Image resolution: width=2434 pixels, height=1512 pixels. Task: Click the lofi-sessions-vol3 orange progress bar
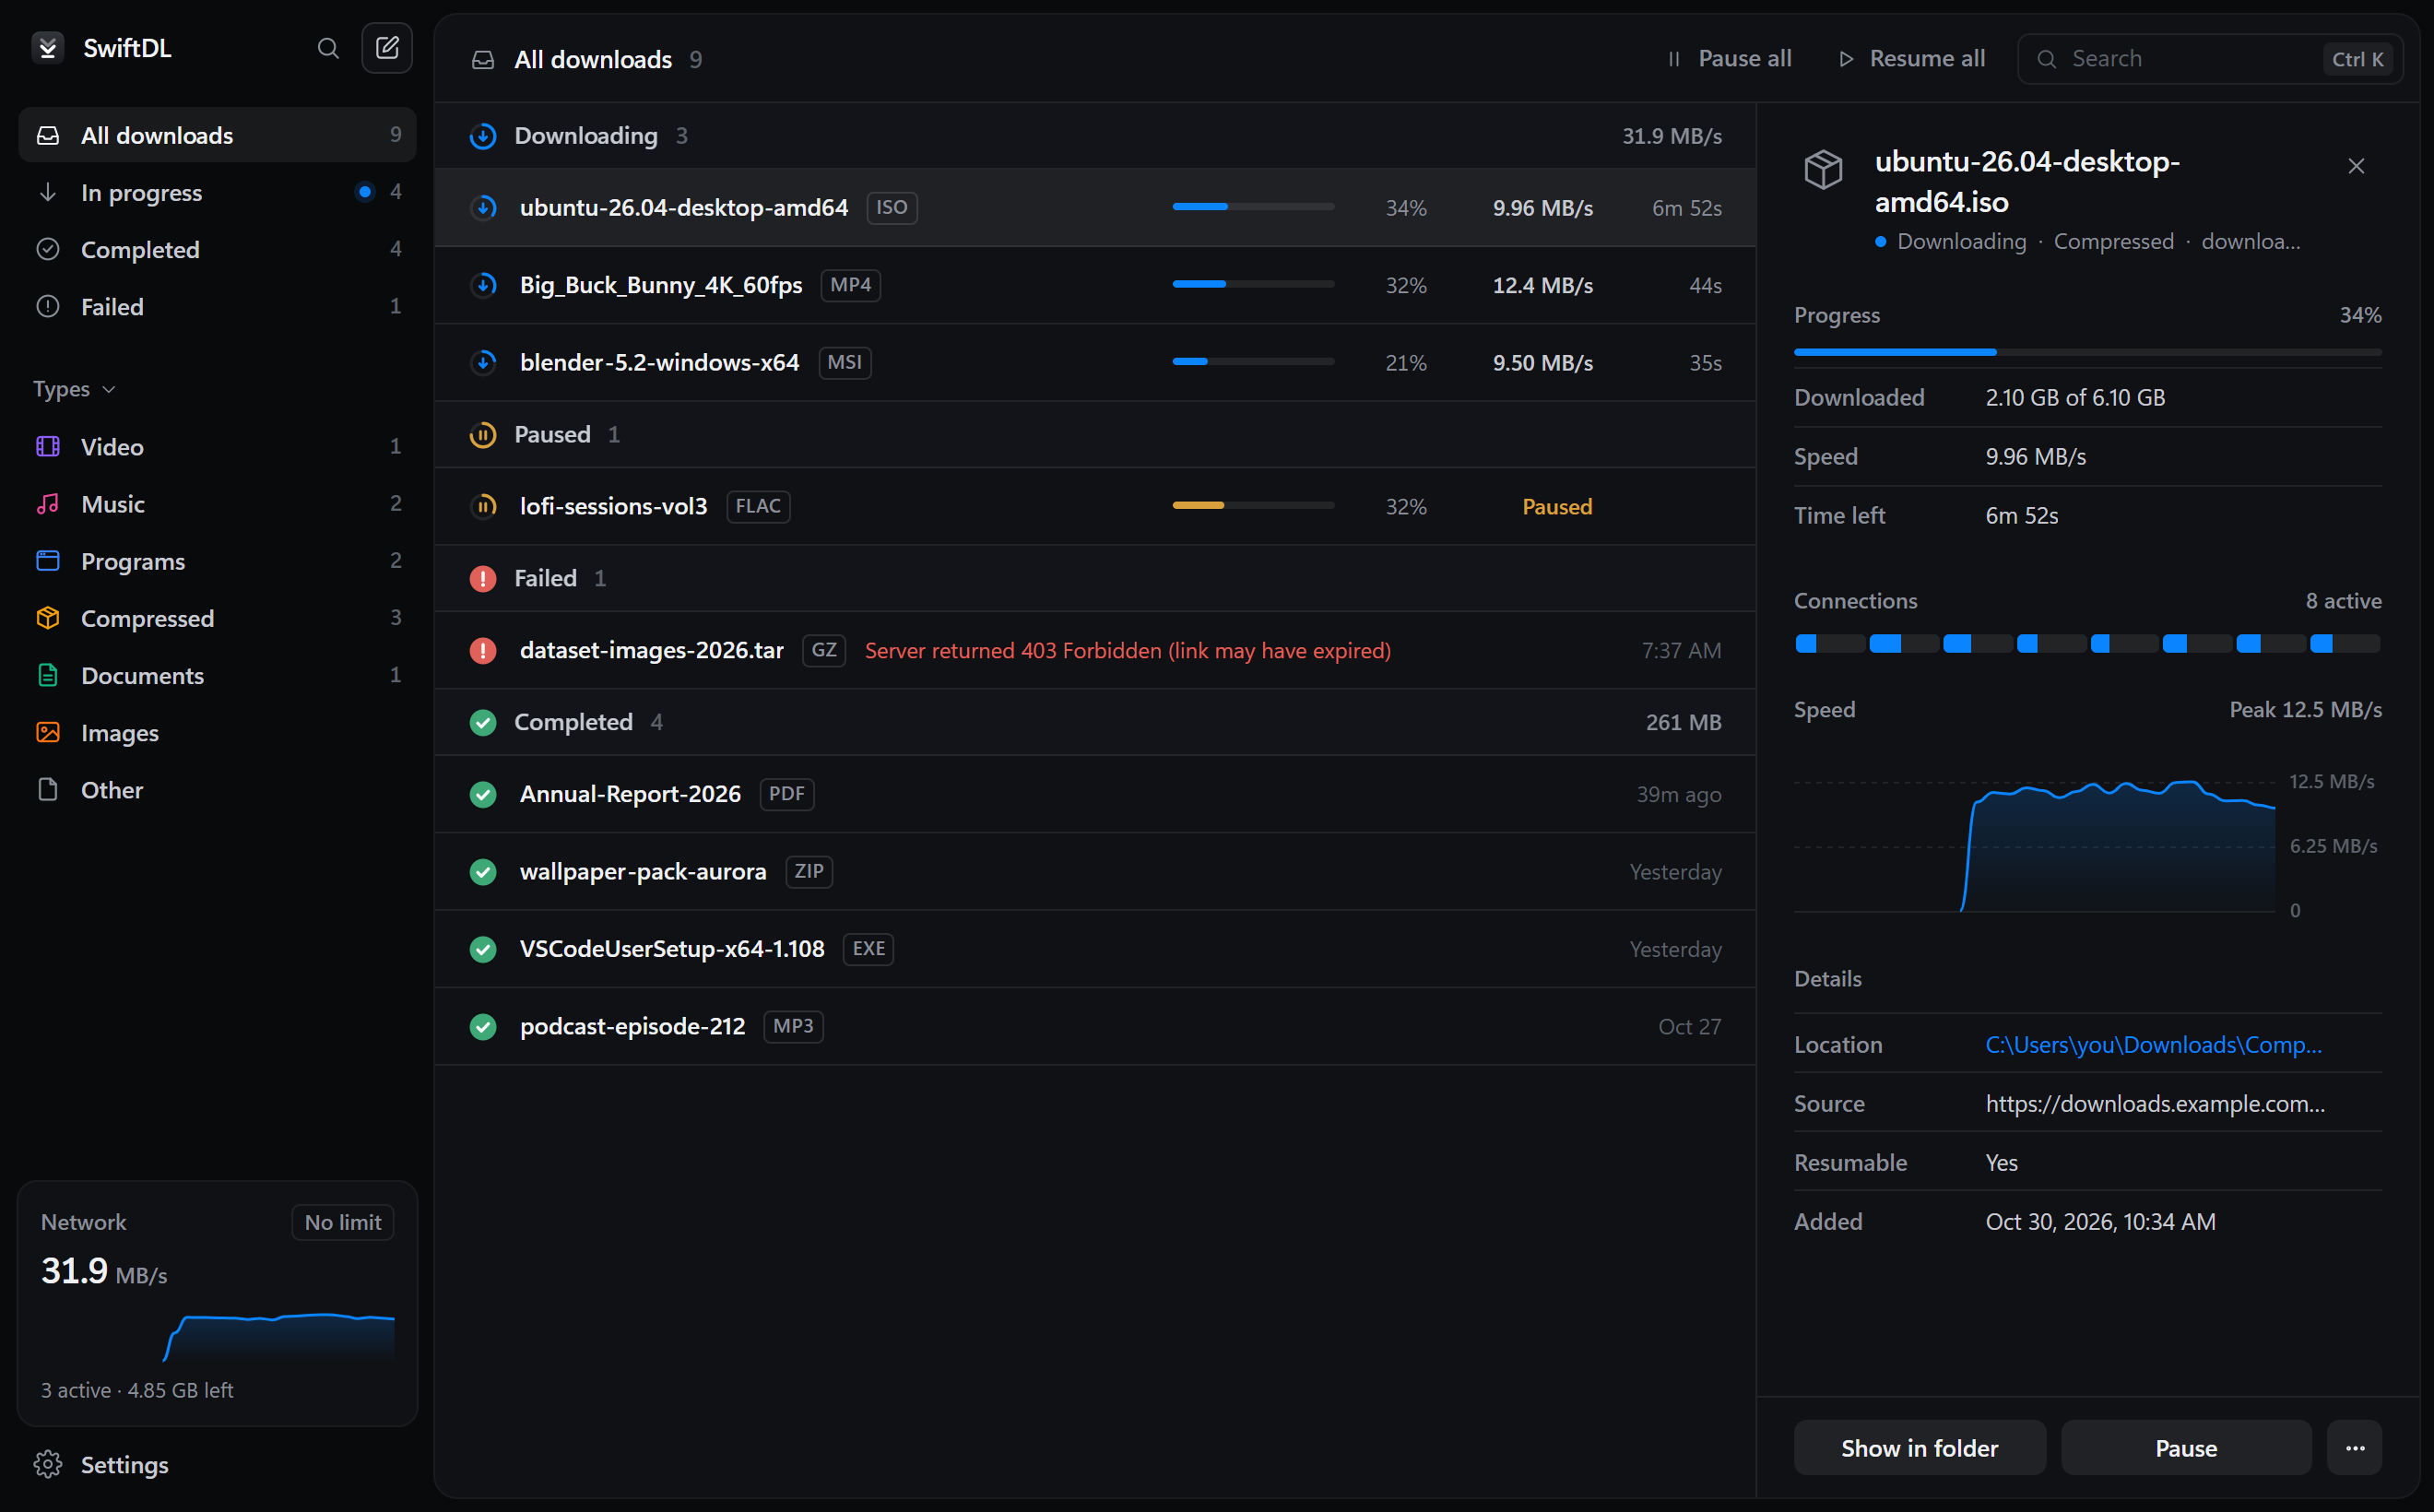click(x=1253, y=506)
